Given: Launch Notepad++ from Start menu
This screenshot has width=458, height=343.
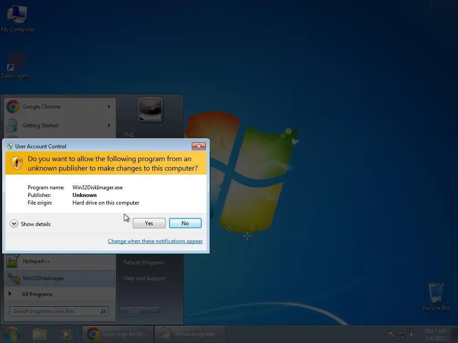Looking at the screenshot, I should [x=60, y=261].
